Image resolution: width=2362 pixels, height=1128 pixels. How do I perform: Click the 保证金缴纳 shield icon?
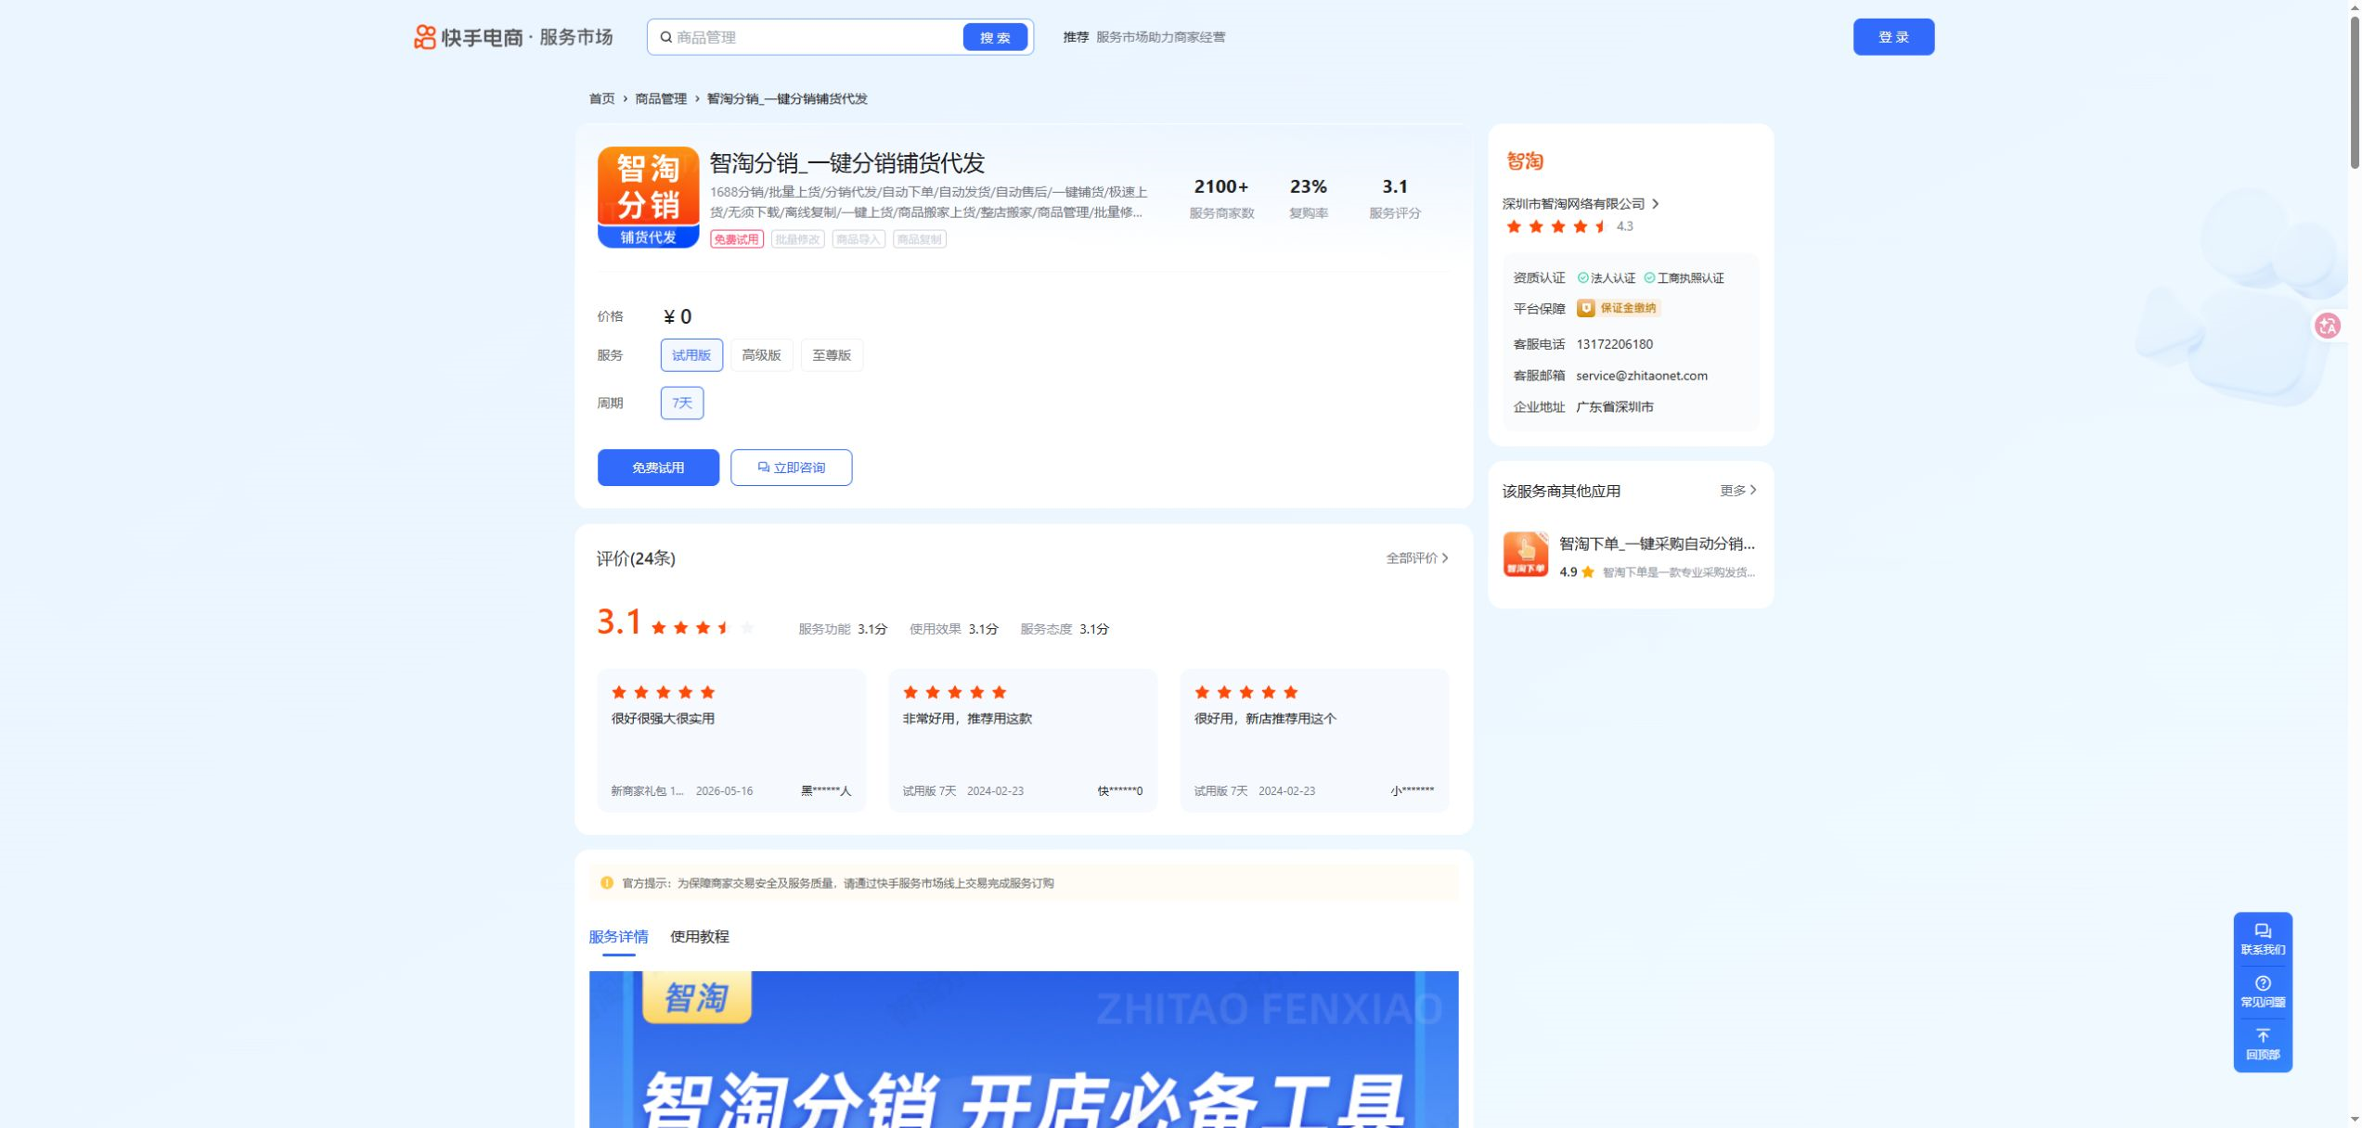[1585, 308]
